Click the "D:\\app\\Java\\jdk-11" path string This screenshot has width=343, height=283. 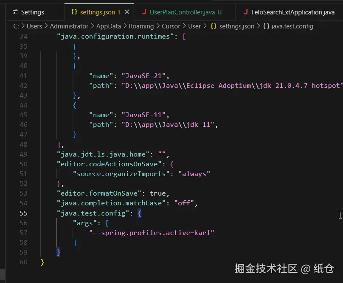click(x=168, y=125)
